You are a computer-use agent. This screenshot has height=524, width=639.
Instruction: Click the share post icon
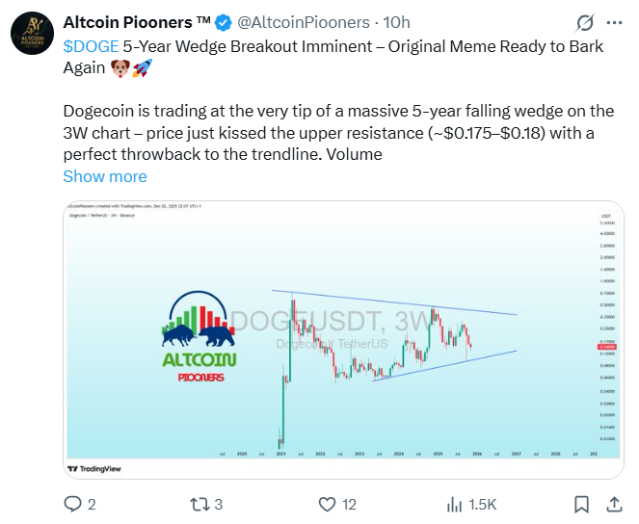tap(614, 504)
